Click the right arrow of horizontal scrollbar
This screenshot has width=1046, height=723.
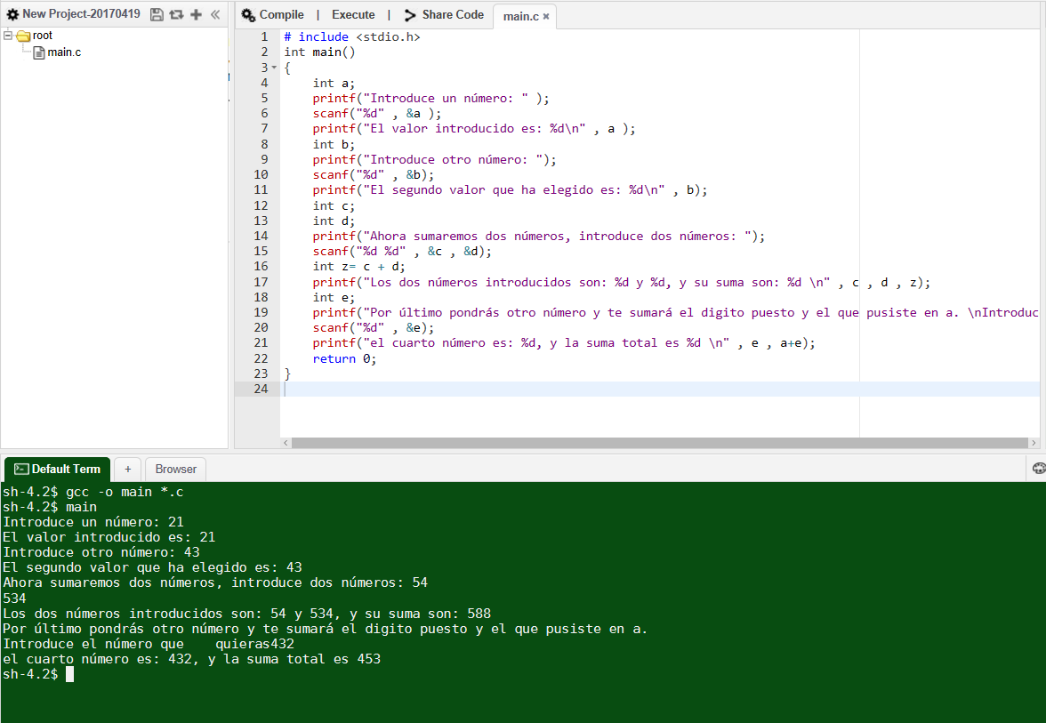pos(1034,443)
